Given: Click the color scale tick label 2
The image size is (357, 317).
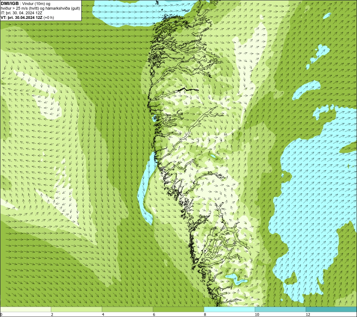Looking at the screenshot, I should click(x=52, y=315).
